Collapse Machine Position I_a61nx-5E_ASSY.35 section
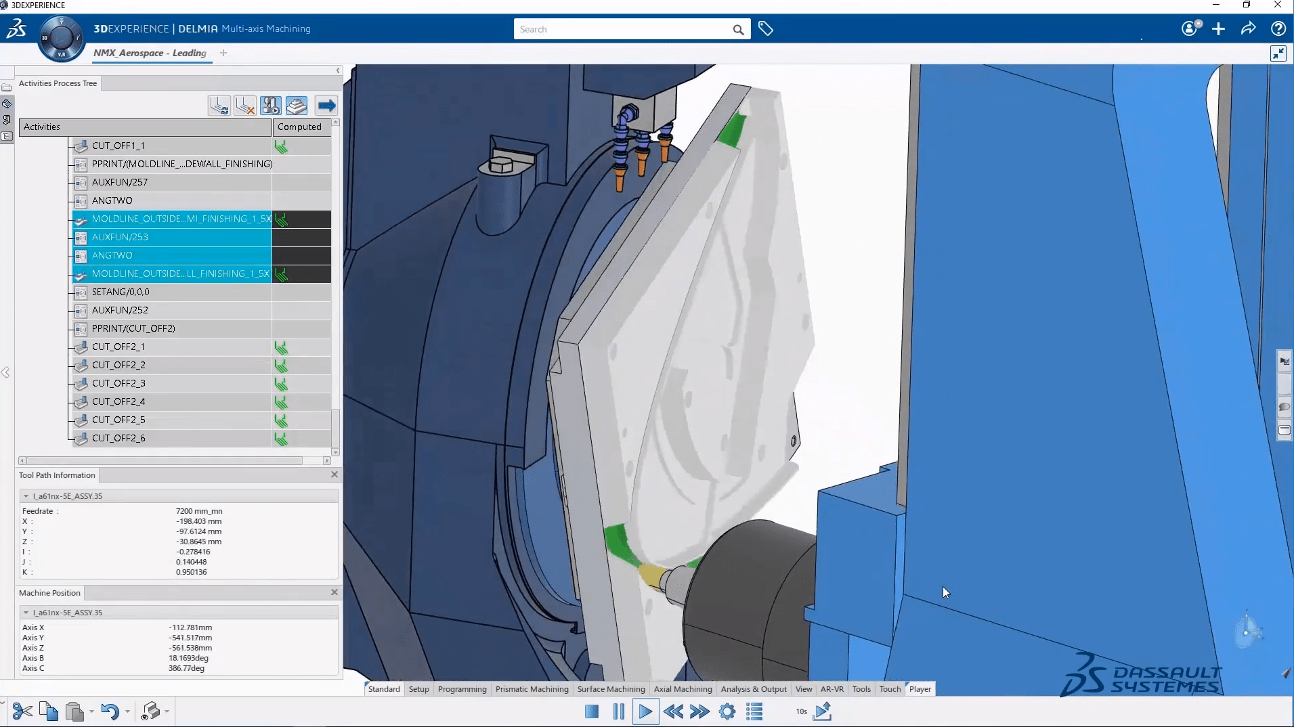 [26, 613]
